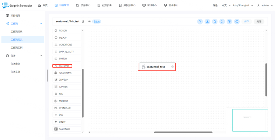Click the search icon in the workflow toolbar
275x140 pixels.
click(x=200, y=22)
